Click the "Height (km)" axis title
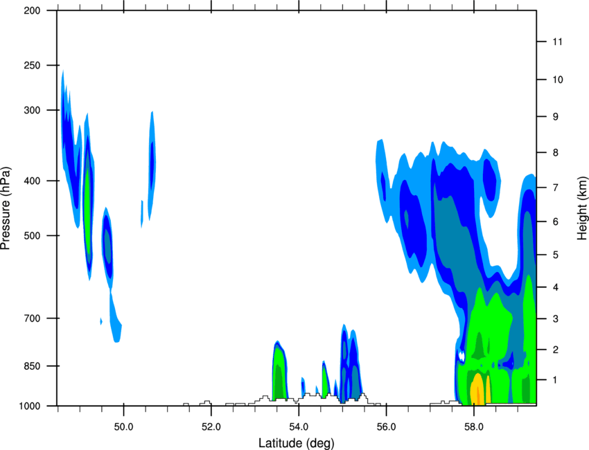Viewport: 589px width, 450px height. tap(582, 208)
